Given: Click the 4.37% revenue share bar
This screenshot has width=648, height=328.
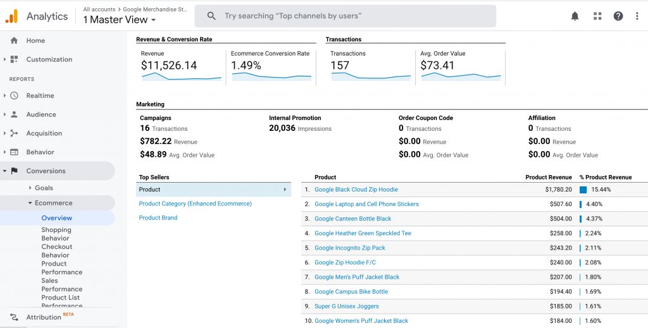Looking at the screenshot, I should tap(581, 219).
